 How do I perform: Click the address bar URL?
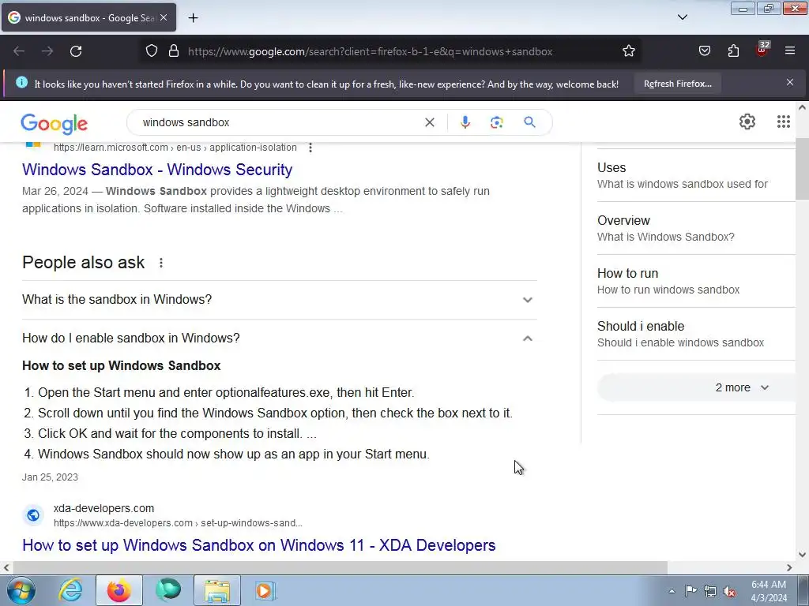point(370,51)
